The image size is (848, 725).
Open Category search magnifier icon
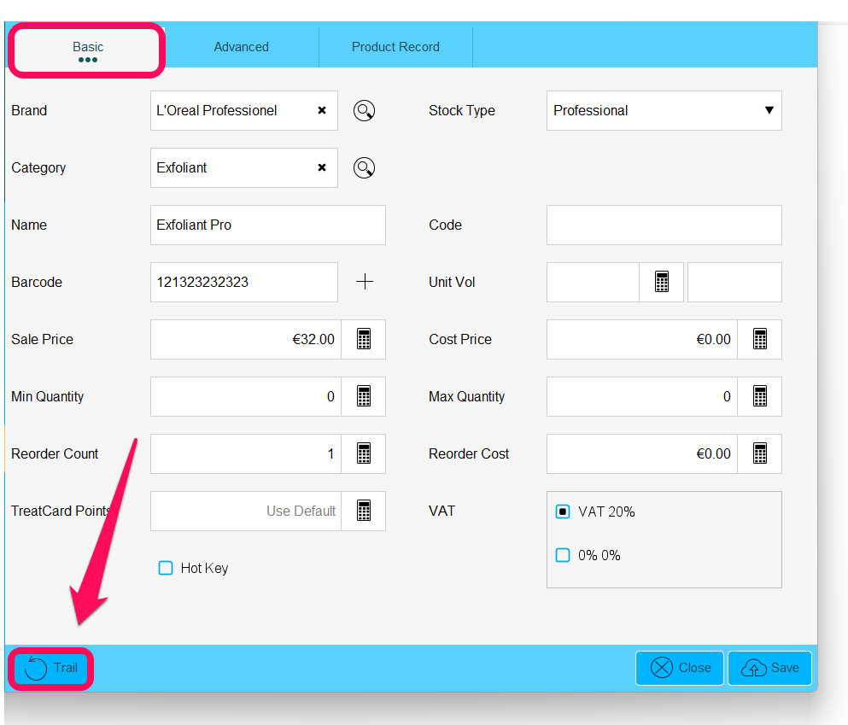click(364, 168)
